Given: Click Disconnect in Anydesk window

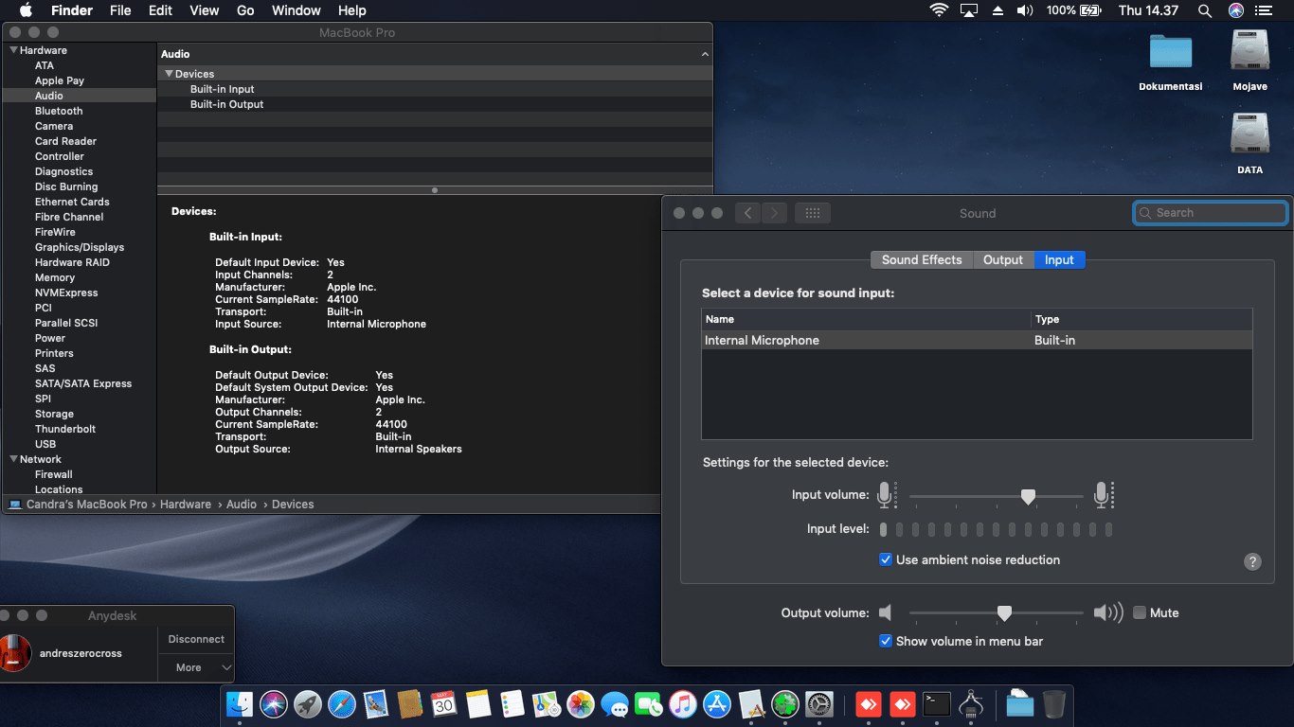Looking at the screenshot, I should [x=196, y=639].
